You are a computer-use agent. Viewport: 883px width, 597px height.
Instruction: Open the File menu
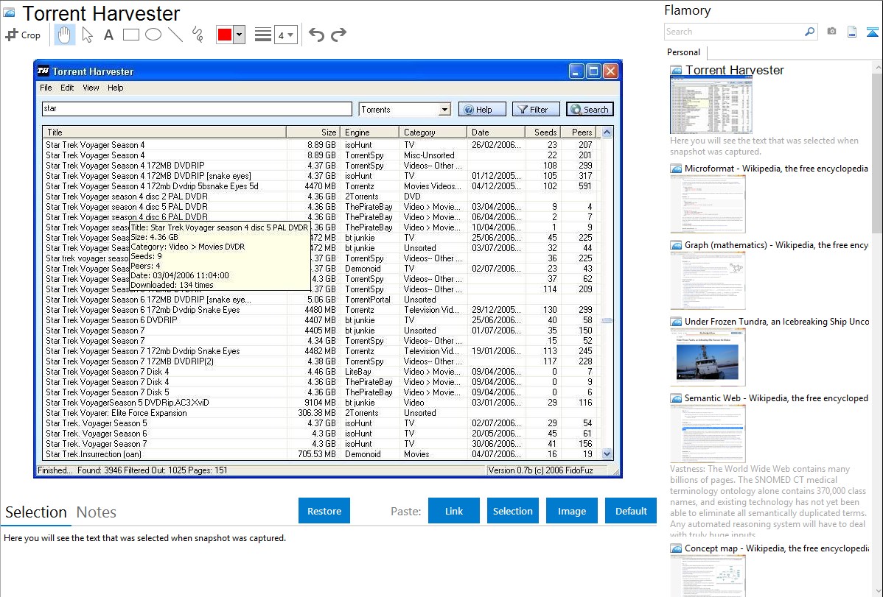pyautogui.click(x=46, y=88)
